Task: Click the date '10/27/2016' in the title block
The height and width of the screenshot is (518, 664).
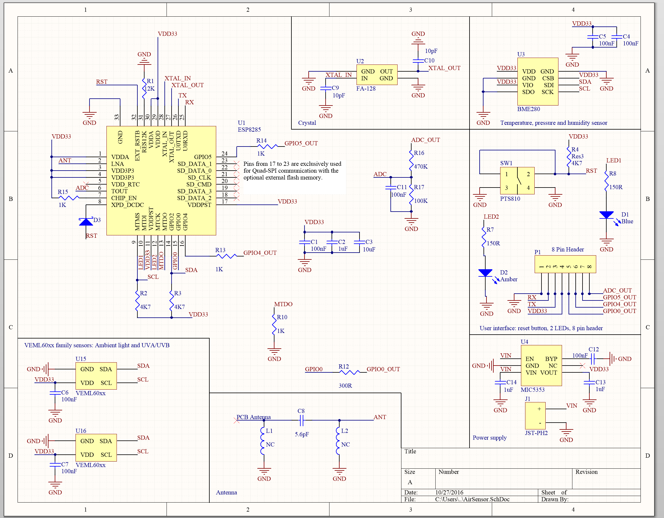Action: [449, 492]
